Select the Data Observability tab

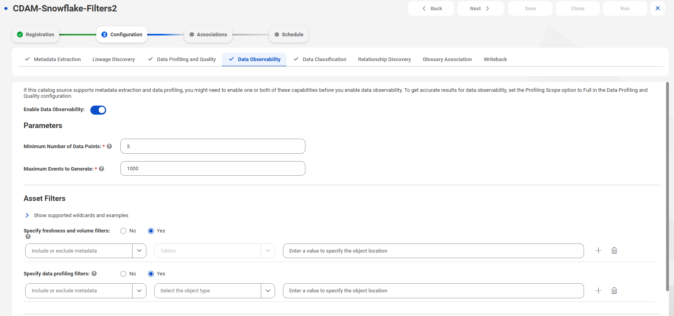[x=254, y=59]
